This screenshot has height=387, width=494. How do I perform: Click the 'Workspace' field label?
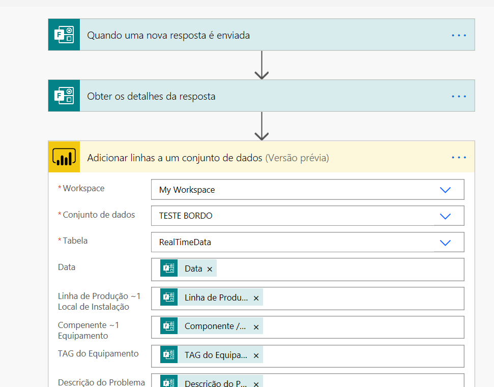[83, 188]
